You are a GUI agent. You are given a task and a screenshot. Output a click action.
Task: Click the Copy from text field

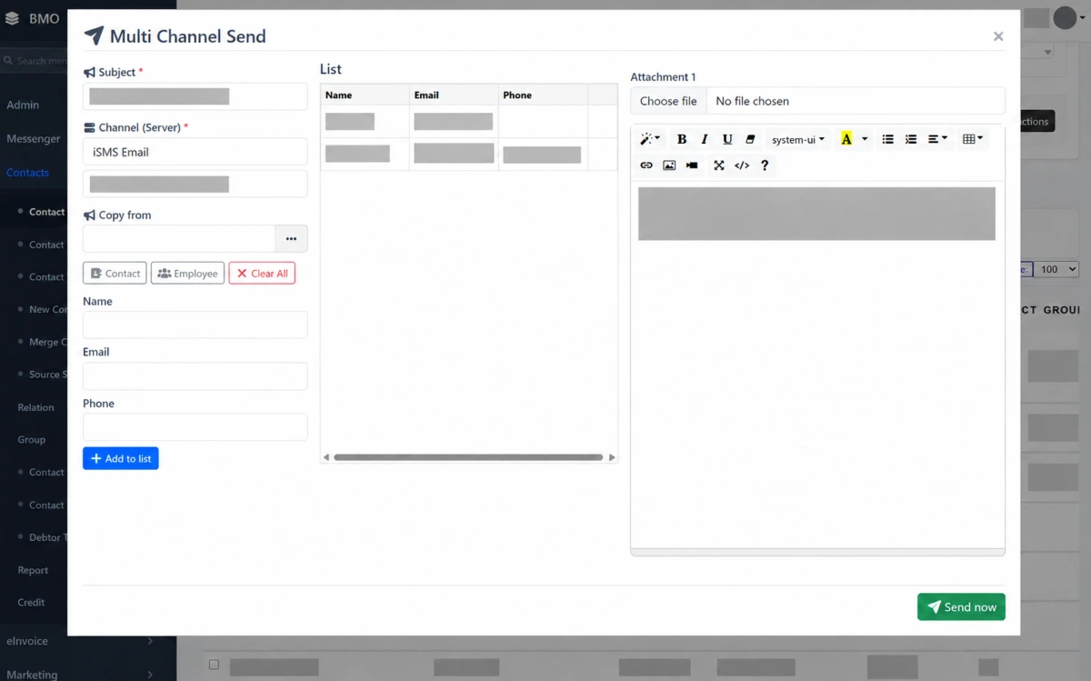179,239
